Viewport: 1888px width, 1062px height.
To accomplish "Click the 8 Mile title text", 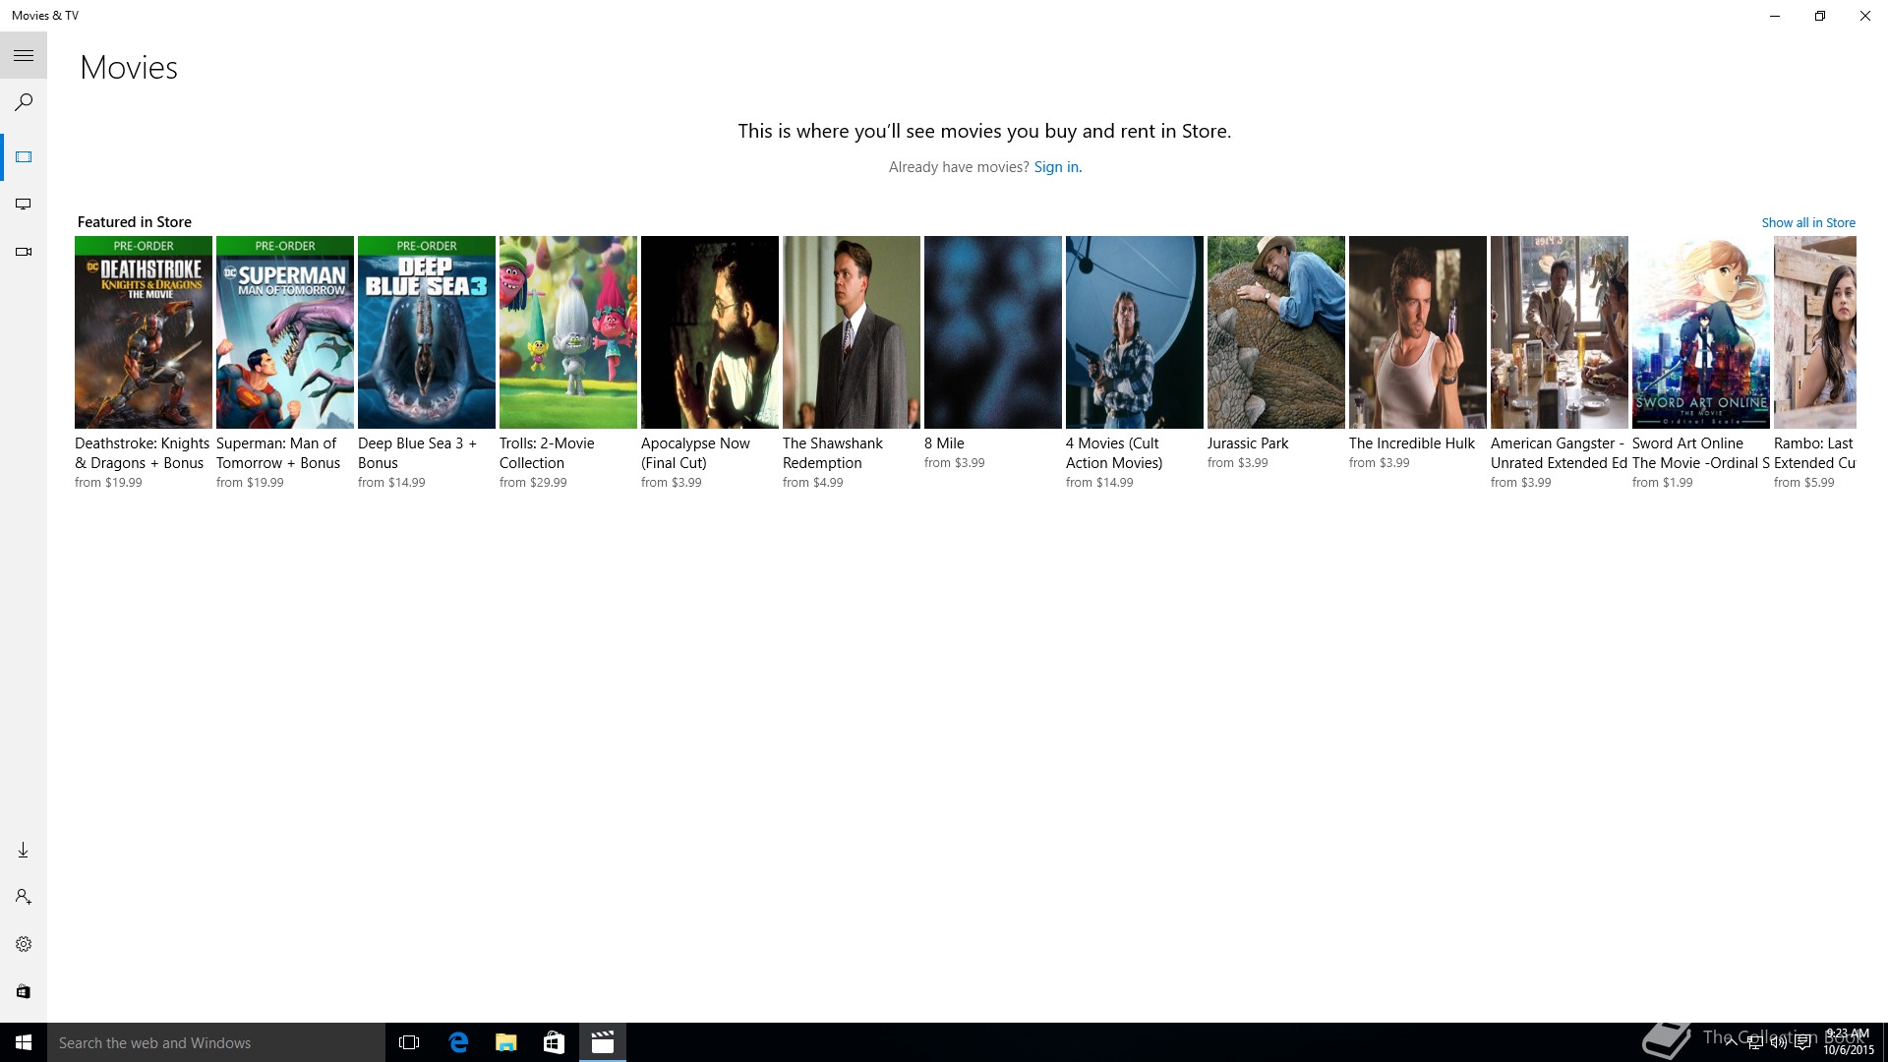I will pyautogui.click(x=944, y=443).
